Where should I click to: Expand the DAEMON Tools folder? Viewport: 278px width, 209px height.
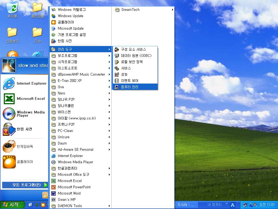[81, 206]
